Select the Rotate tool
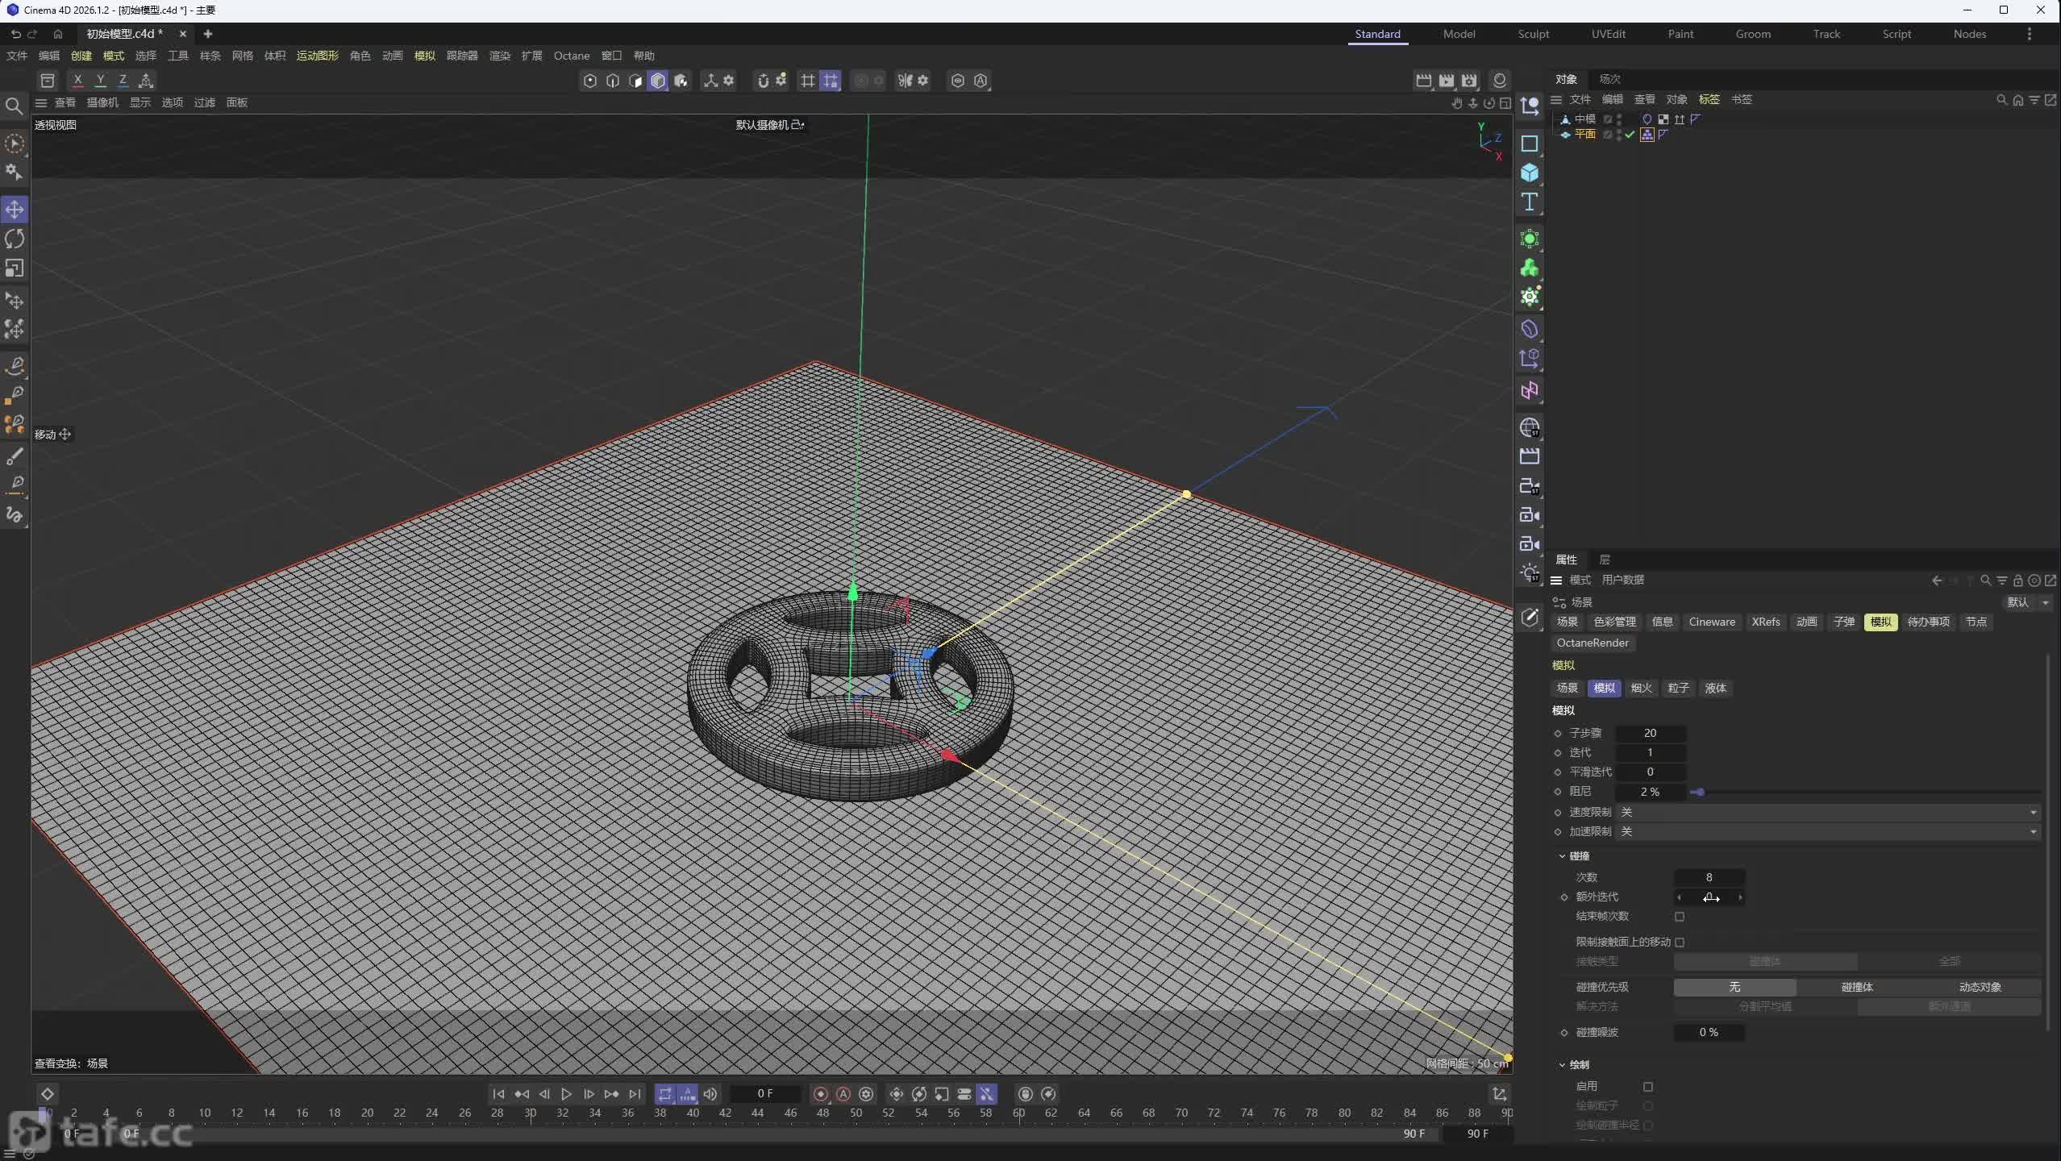 15,239
